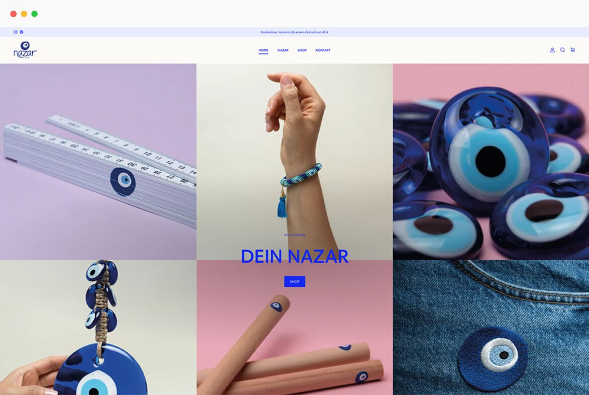Click the yellow minimize window dot

(x=24, y=14)
